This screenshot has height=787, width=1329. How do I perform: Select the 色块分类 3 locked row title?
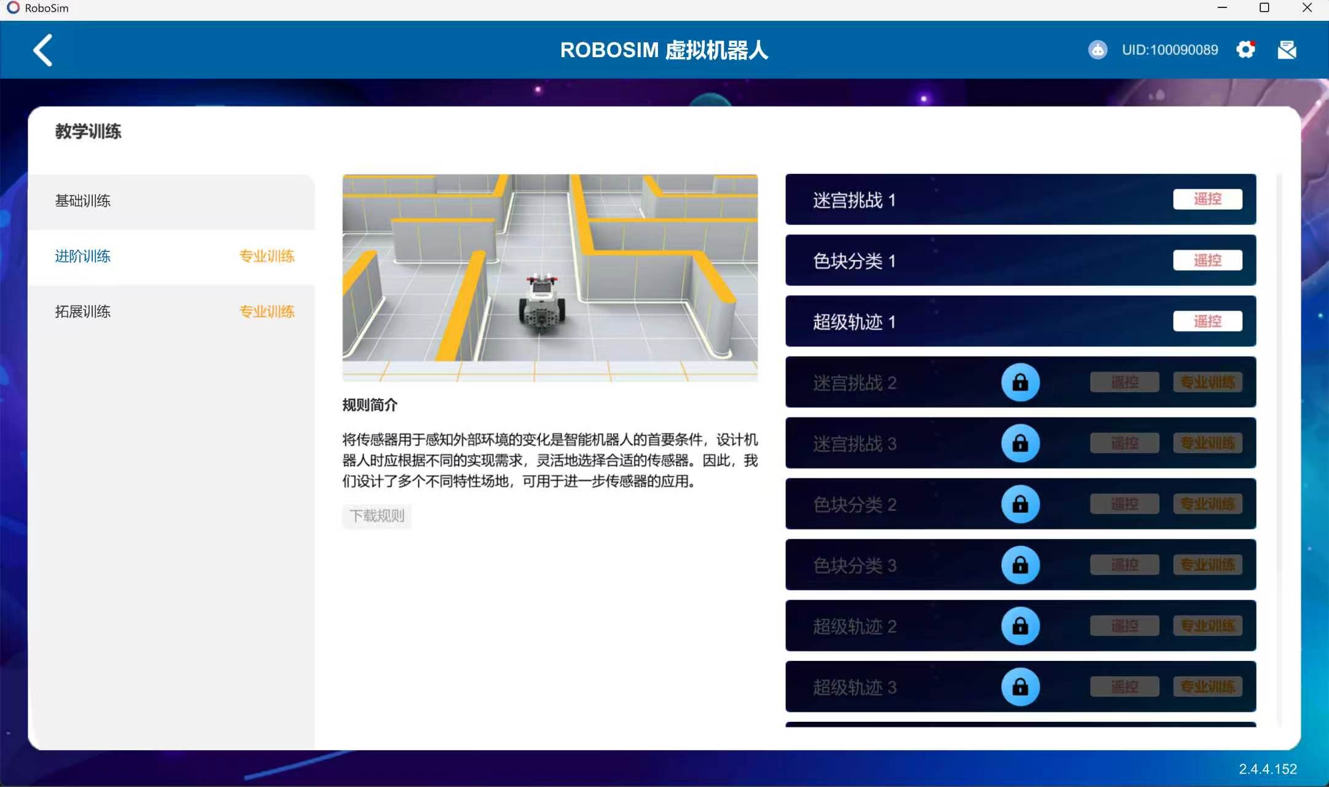(x=854, y=566)
